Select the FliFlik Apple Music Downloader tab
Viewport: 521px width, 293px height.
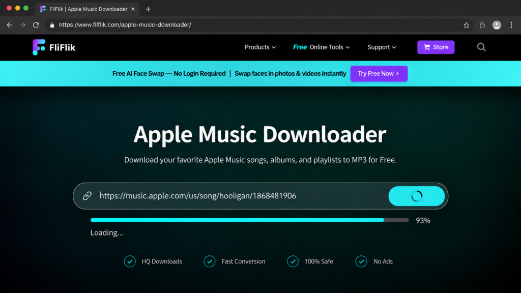tap(87, 9)
